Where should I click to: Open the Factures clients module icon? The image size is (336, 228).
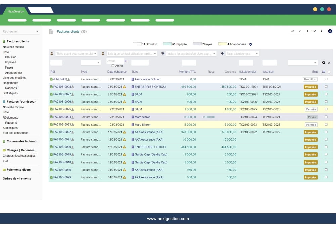pos(51,31)
